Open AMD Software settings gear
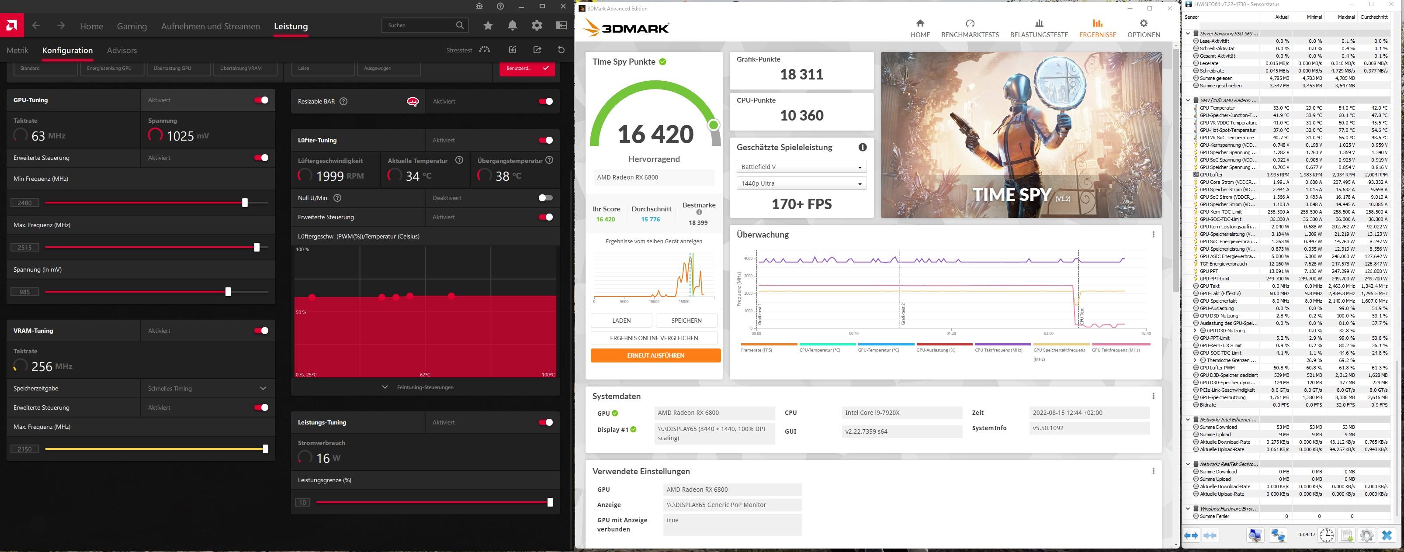1404x552 pixels. click(537, 26)
